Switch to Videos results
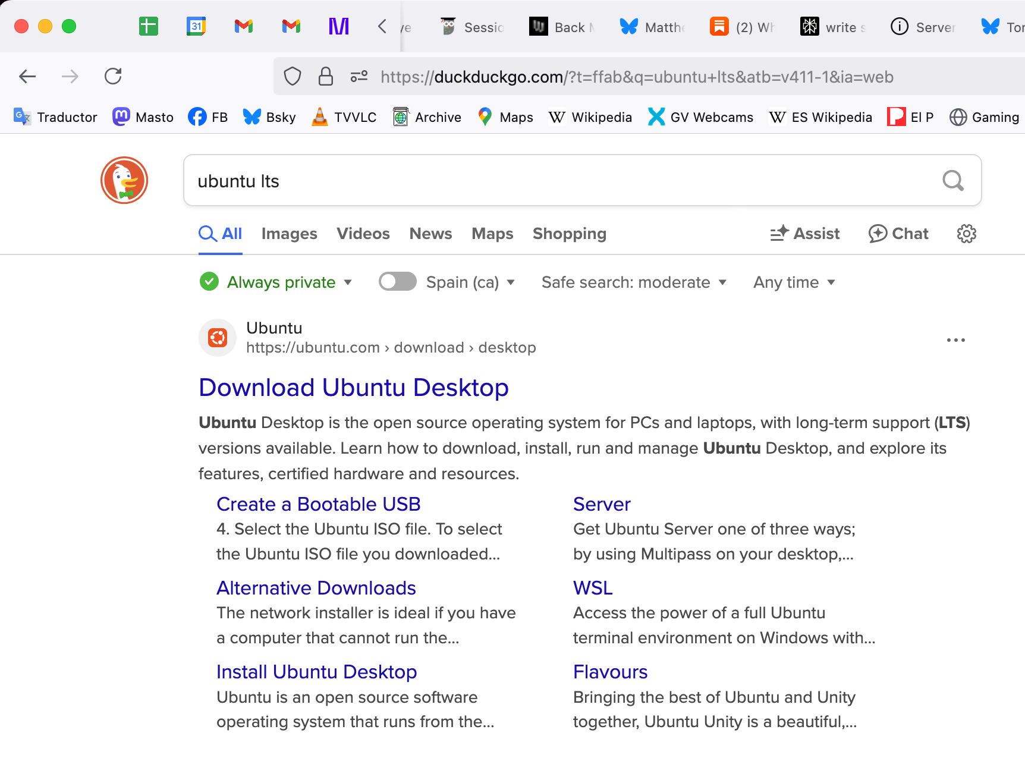The image size is (1025, 761). (x=363, y=234)
